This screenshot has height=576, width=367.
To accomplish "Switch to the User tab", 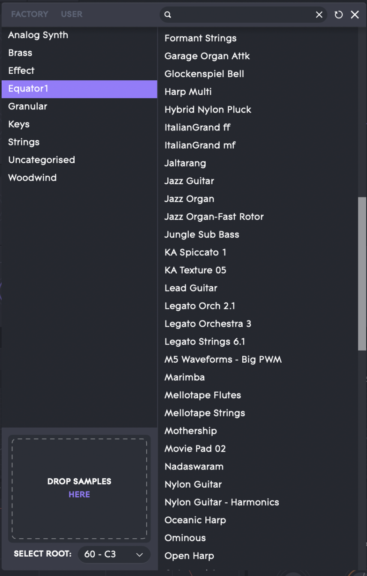I will click(72, 14).
